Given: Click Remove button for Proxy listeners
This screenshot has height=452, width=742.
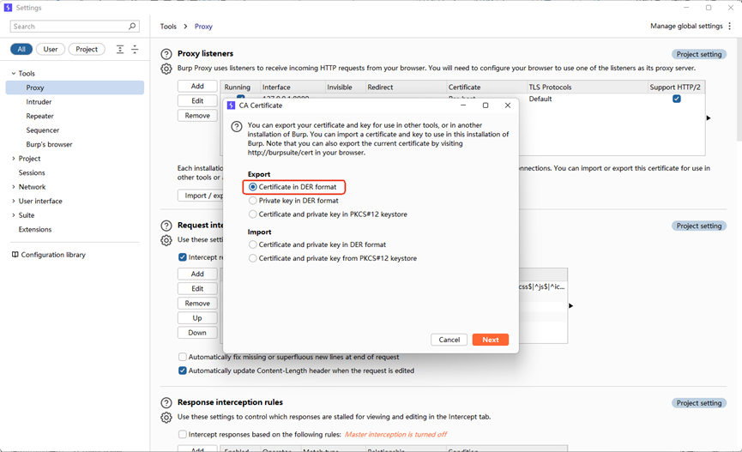Looking at the screenshot, I should point(197,116).
